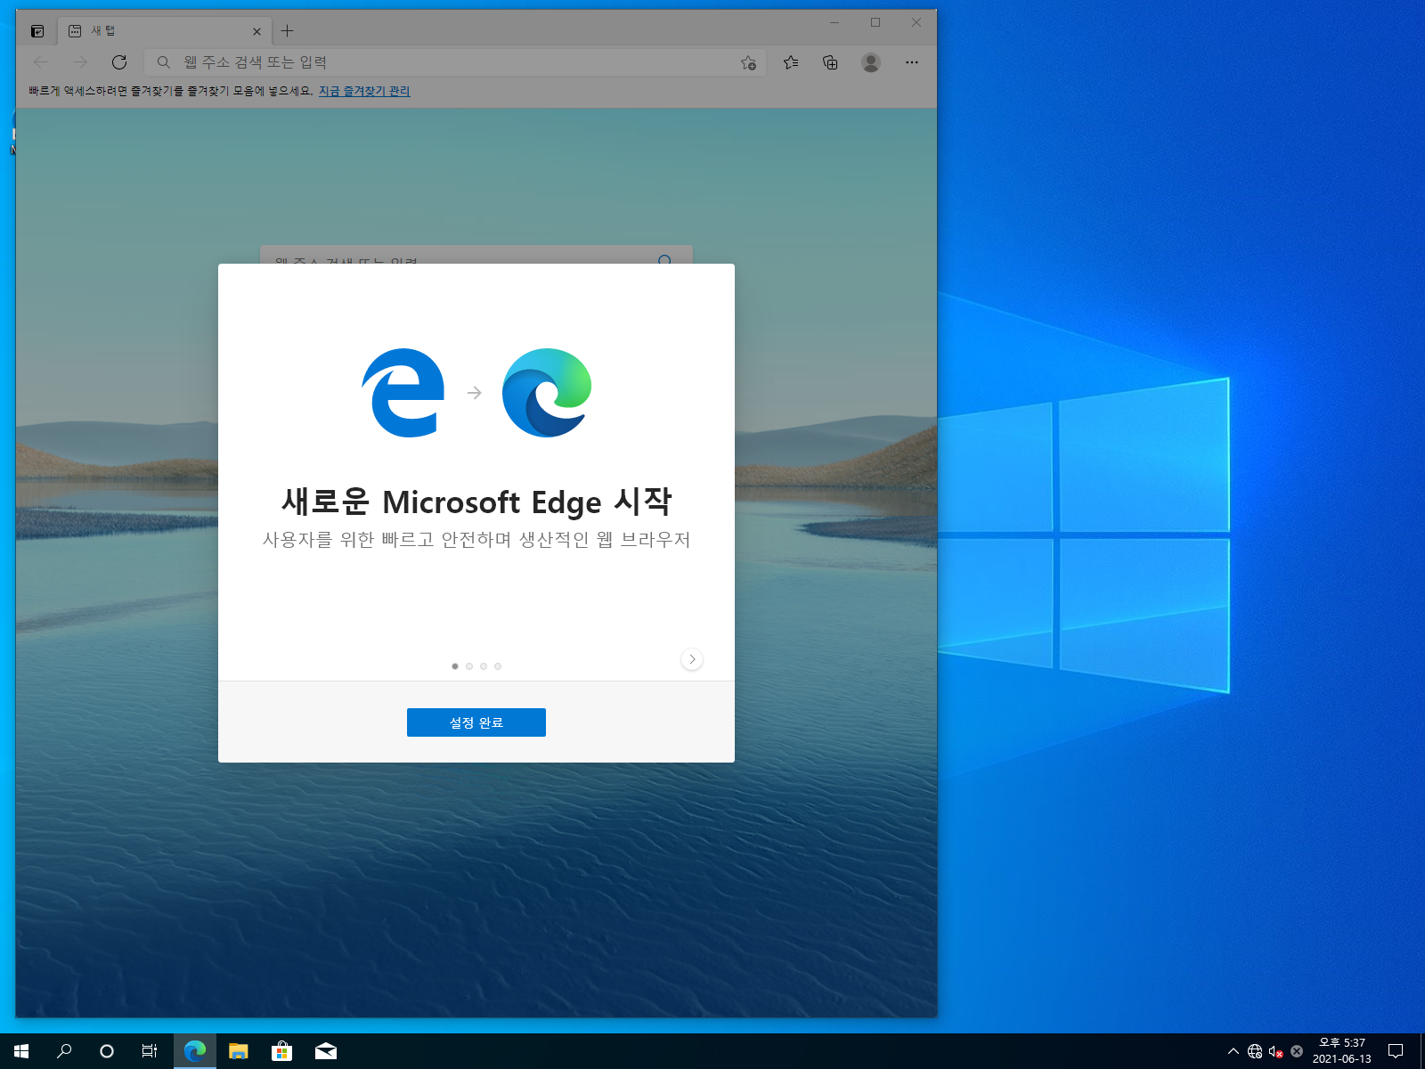Select the fourth page indicator dot
The width and height of the screenshot is (1425, 1069).
point(498,666)
